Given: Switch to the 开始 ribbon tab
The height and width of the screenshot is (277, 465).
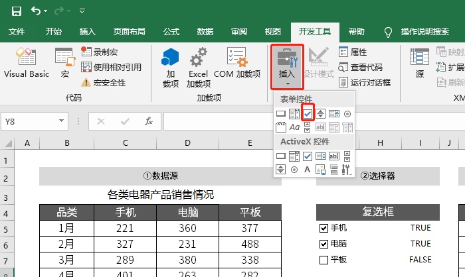Looking at the screenshot, I should click(x=54, y=31).
